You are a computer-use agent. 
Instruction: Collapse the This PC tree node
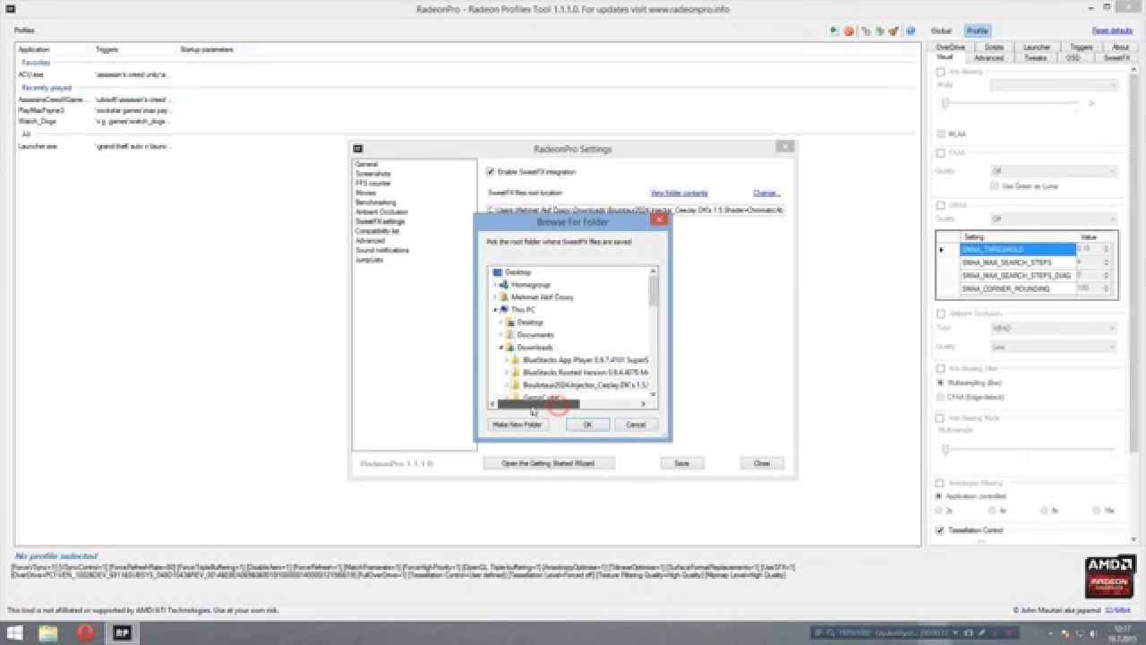pos(495,309)
